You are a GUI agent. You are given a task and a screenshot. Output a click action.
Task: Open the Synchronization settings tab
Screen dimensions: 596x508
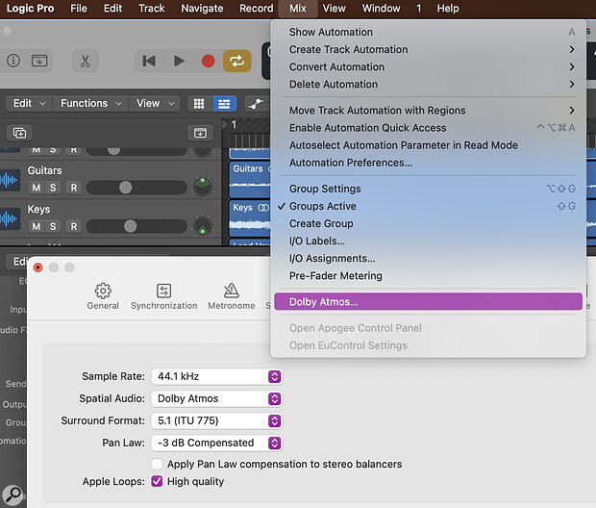(x=163, y=296)
